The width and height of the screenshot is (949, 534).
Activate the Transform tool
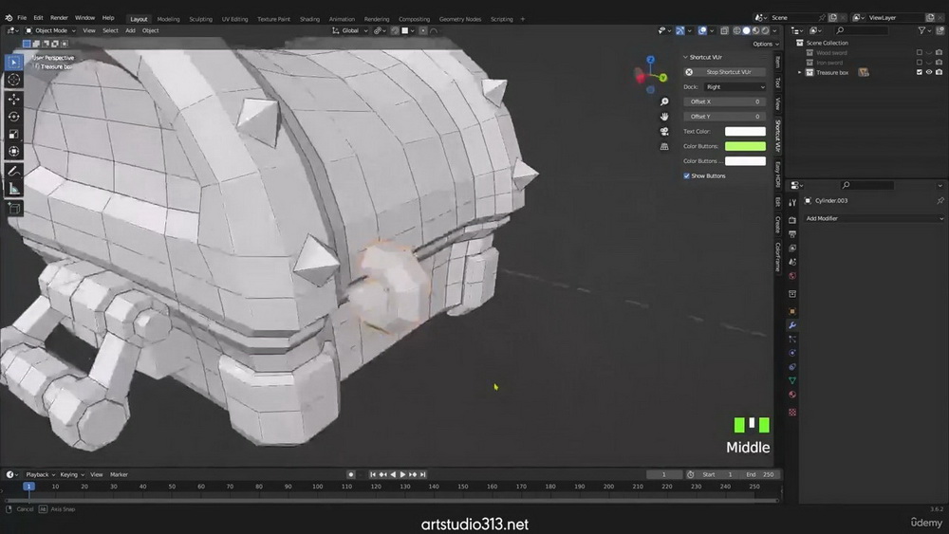click(x=14, y=151)
